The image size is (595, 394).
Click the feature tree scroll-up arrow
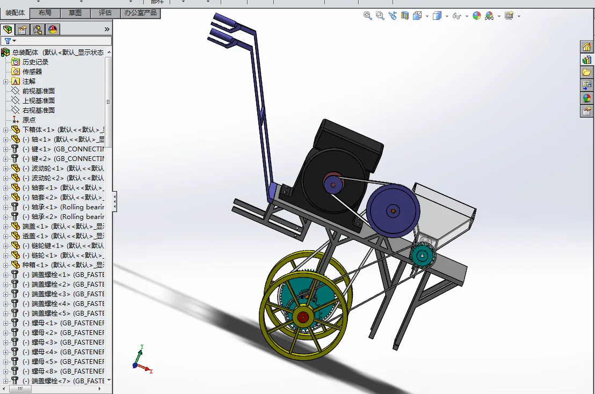109,52
